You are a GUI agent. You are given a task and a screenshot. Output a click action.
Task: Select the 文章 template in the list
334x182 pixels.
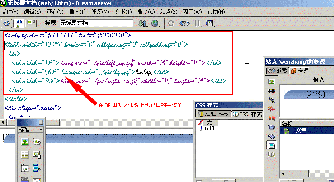coord(301,131)
